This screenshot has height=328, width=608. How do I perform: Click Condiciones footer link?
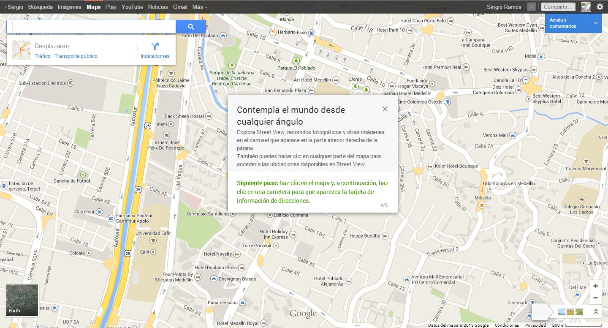(x=507, y=325)
